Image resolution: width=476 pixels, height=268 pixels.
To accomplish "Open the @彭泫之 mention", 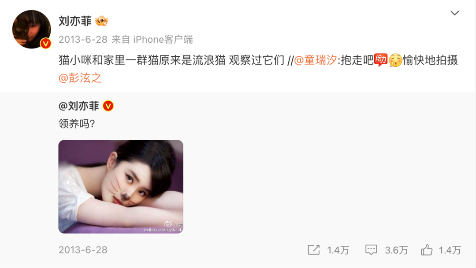I will click(80, 78).
